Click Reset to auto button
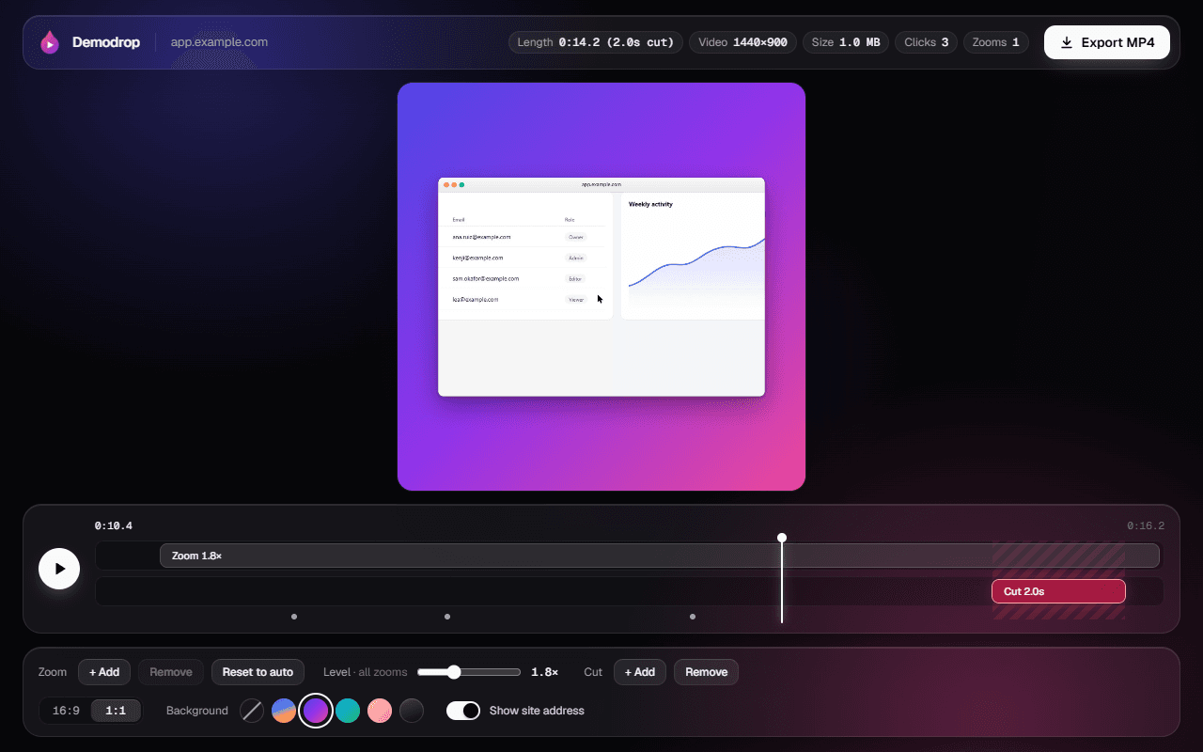The width and height of the screenshot is (1203, 752). click(258, 672)
